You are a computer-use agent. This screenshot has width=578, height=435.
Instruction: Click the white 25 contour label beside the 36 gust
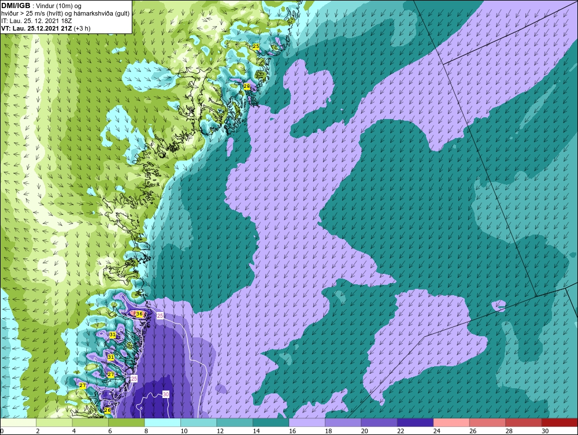click(x=160, y=315)
